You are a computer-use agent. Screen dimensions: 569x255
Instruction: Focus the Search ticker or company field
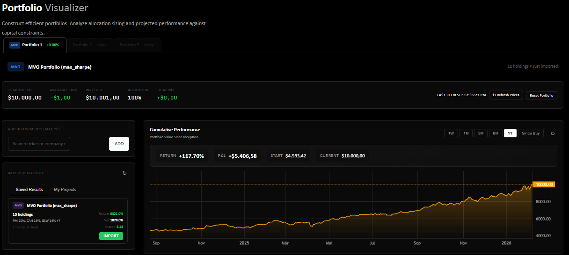(39, 144)
